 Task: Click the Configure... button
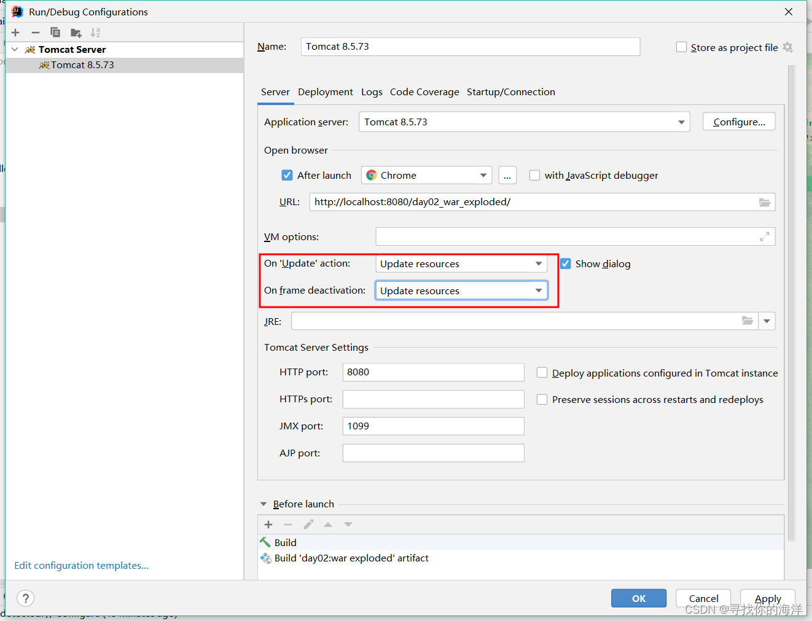(739, 122)
